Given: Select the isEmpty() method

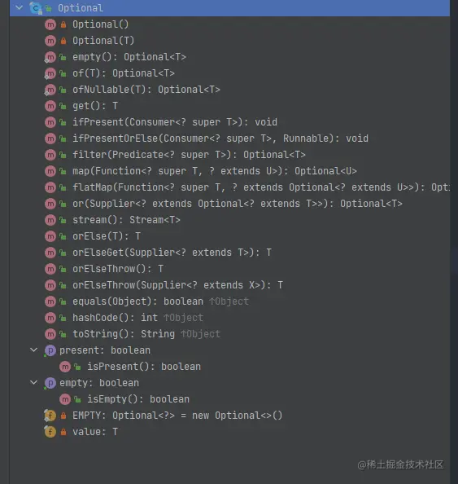Looking at the screenshot, I should pos(138,399).
